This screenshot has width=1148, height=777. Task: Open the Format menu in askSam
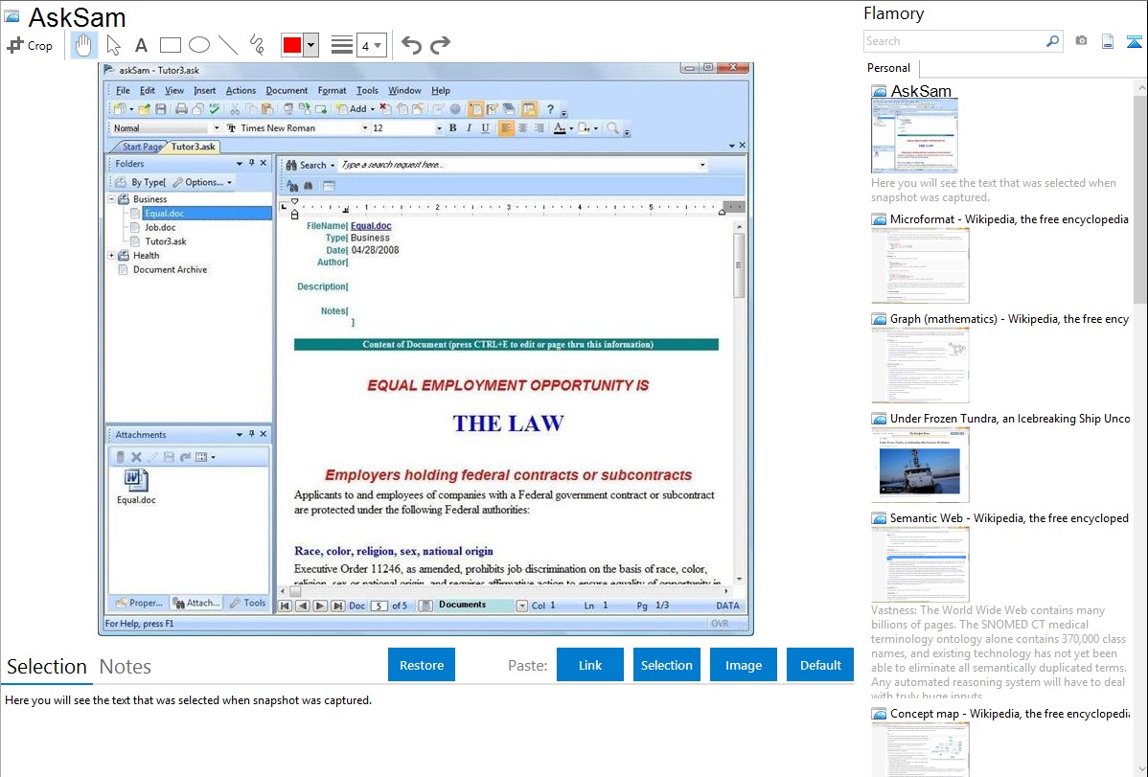click(332, 91)
